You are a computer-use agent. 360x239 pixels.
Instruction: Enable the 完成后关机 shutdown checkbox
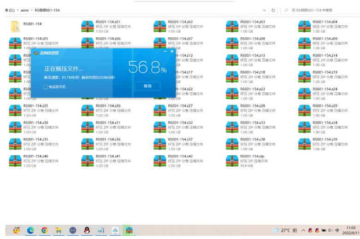click(x=45, y=87)
